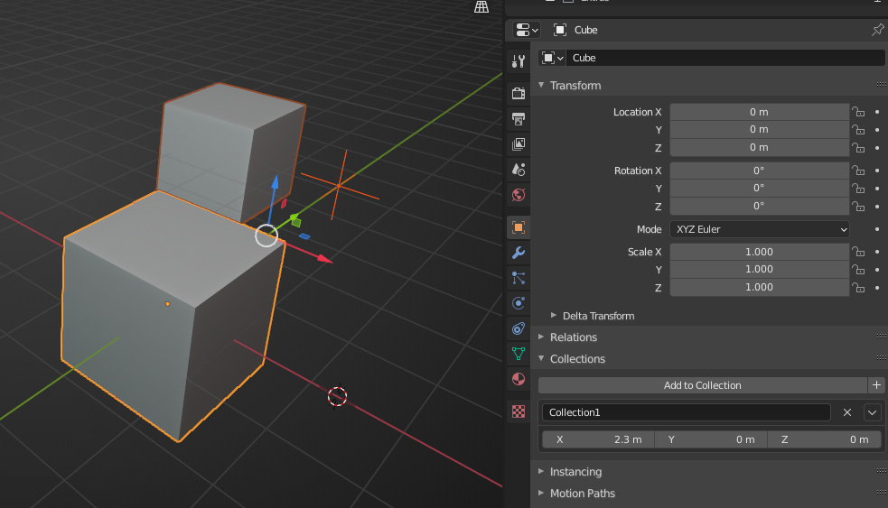This screenshot has width=888, height=508.
Task: Click the collection offset X 2.3 m field
Action: [598, 439]
